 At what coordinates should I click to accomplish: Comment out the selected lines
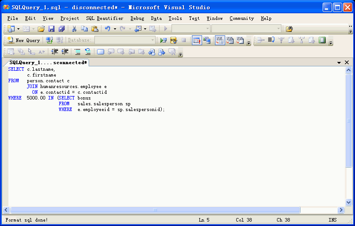[78, 52]
